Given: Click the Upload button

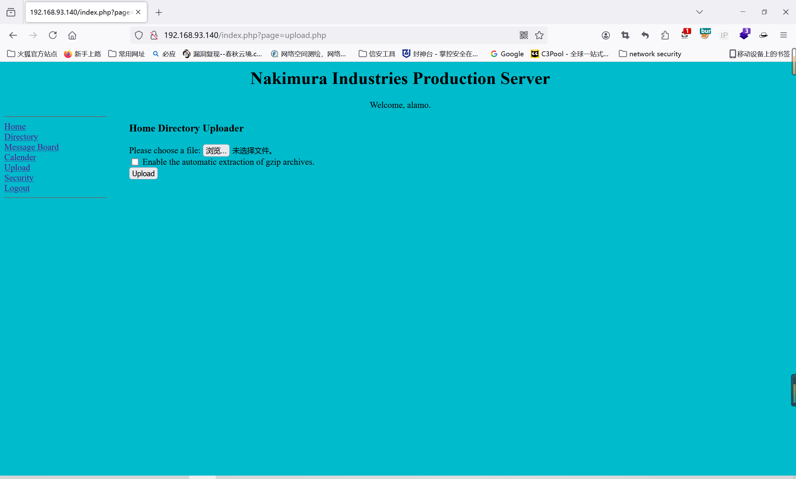Looking at the screenshot, I should pos(143,173).
